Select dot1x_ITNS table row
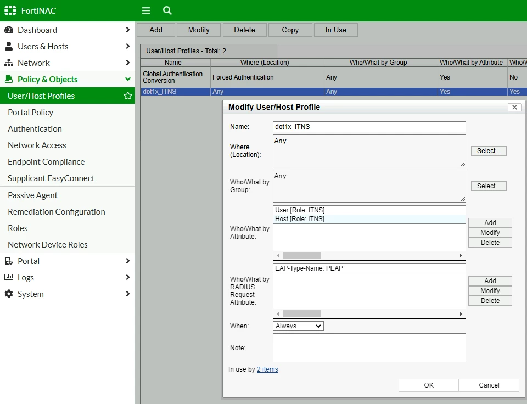 coord(333,92)
